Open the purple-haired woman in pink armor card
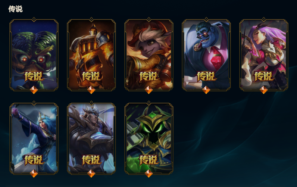The width and height of the screenshot is (297, 187). pyautogui.click(x=264, y=54)
